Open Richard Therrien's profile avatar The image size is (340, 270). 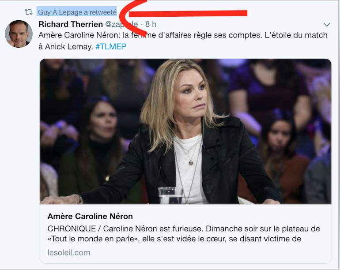(19, 34)
